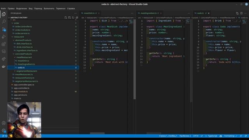Viewport: 249px width, 140px height.
Task: Switch to the meatDish.ts editor tab
Action: pyautogui.click(x=90, y=13)
